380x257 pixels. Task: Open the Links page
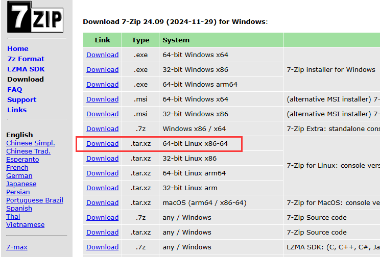pyautogui.click(x=17, y=110)
